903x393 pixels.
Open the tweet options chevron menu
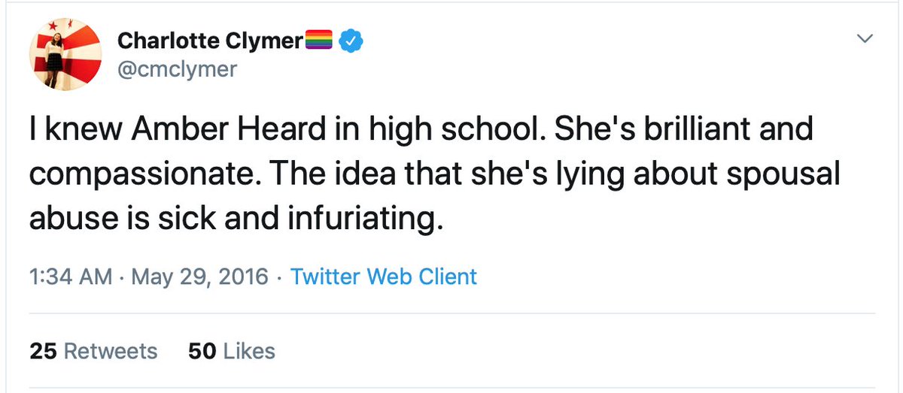point(865,38)
